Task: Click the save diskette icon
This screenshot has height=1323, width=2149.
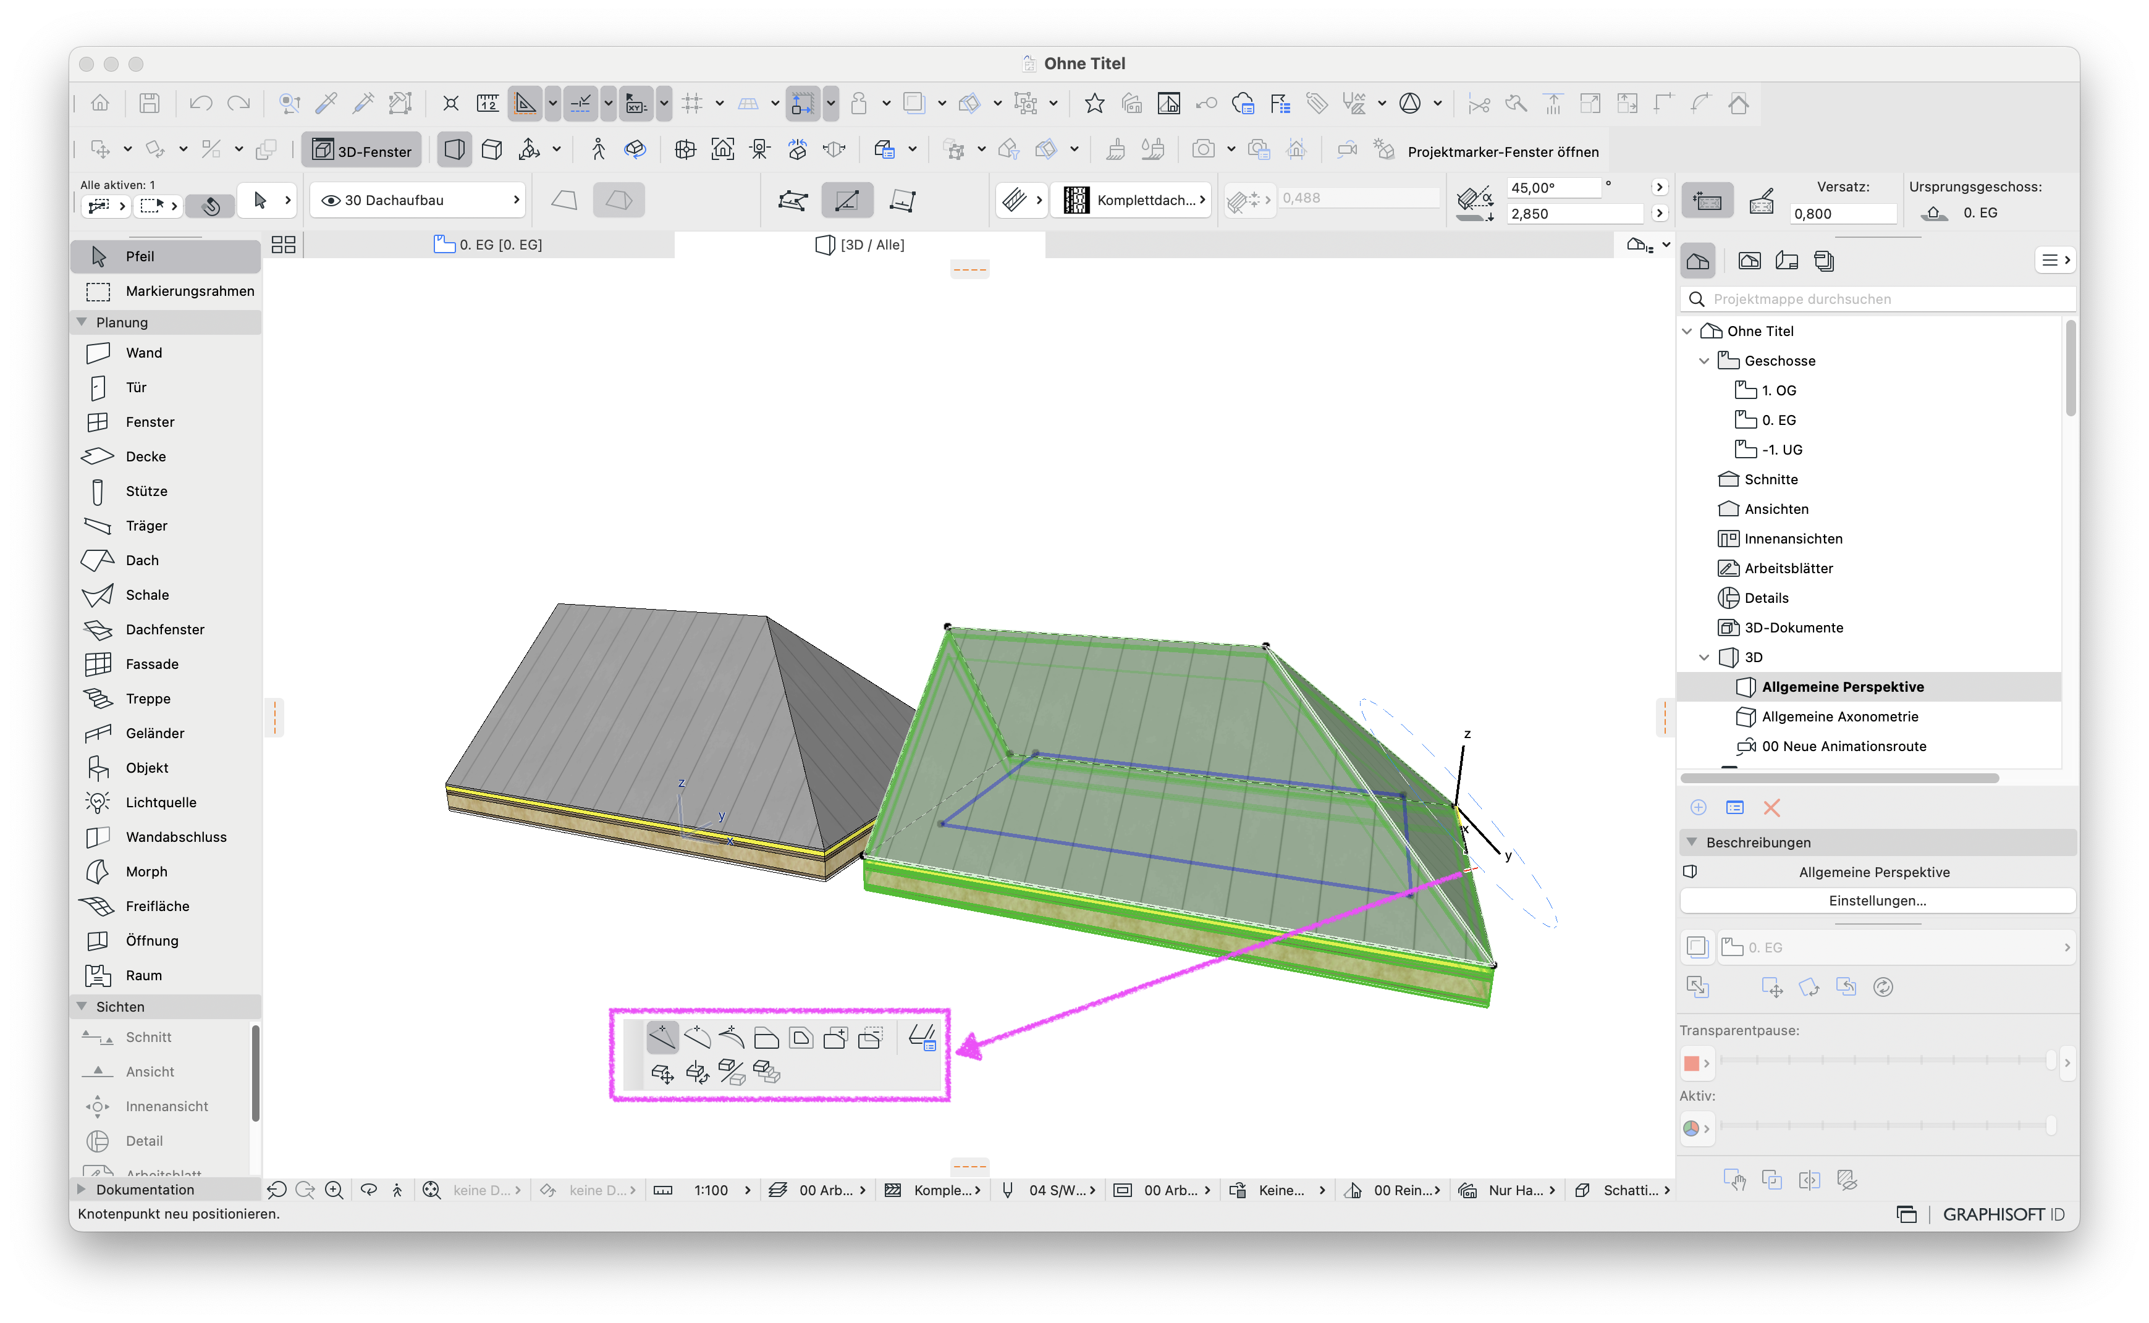Action: pos(150,103)
